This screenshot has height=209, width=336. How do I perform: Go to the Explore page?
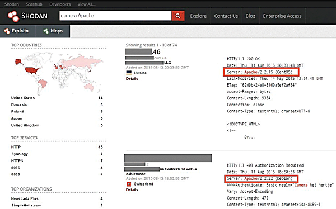tap(198, 16)
